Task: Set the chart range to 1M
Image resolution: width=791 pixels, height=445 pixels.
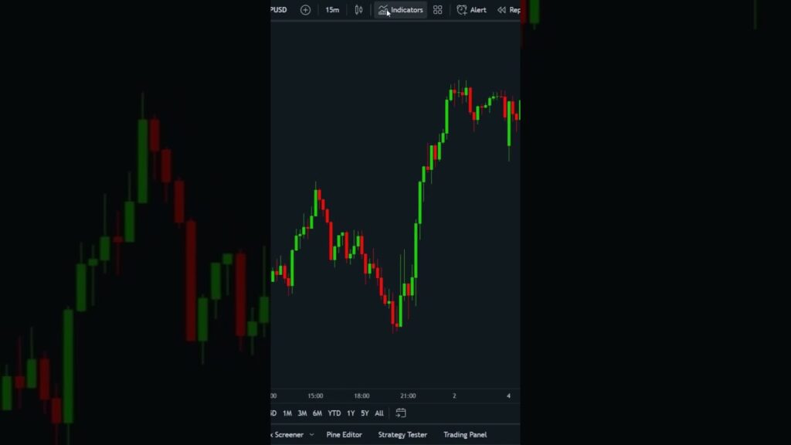Action: click(x=287, y=413)
